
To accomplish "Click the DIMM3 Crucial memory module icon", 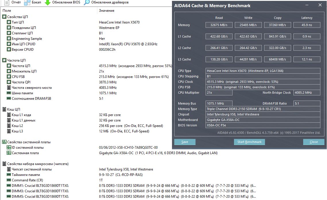I will (x=9, y=191).
